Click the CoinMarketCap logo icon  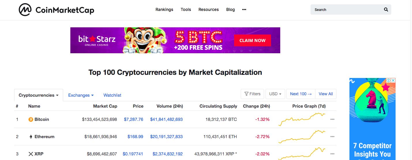25,10
